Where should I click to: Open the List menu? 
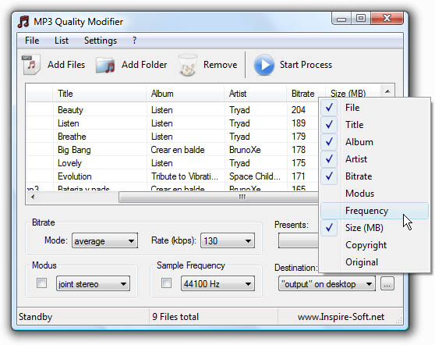pos(62,41)
